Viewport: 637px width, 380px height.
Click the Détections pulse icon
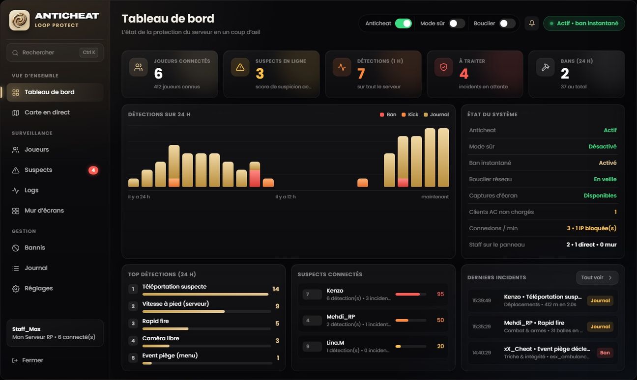coord(342,67)
